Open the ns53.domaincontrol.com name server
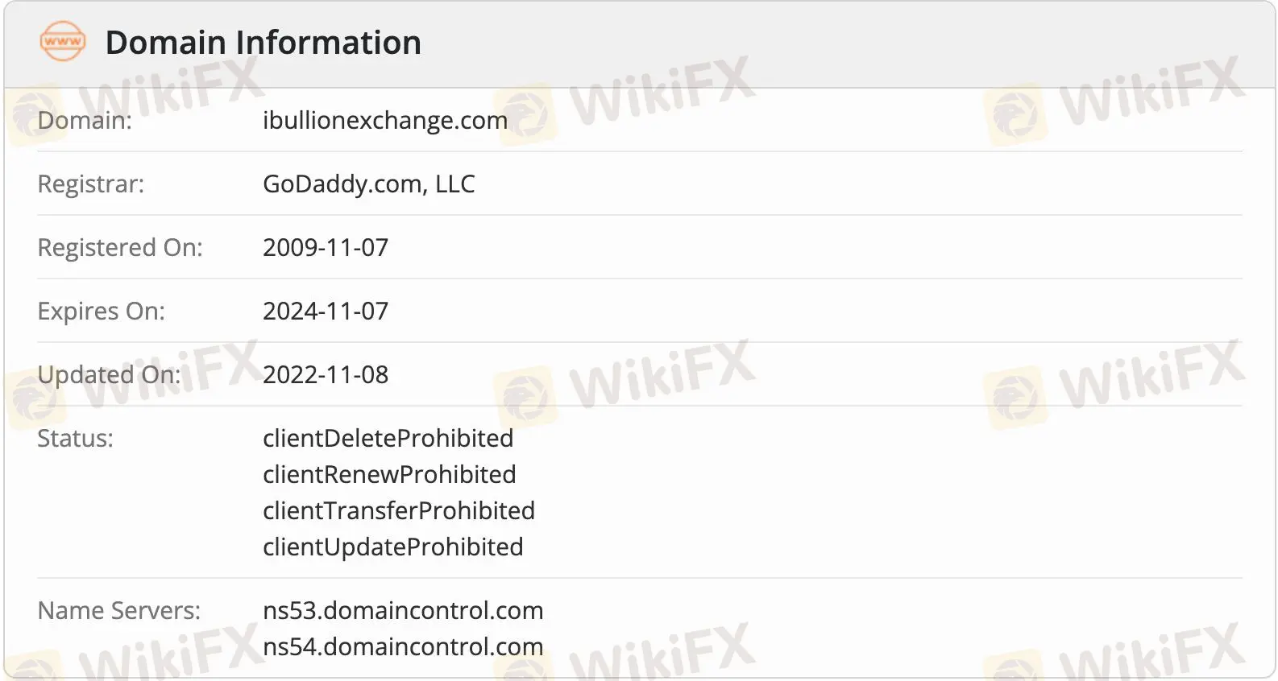Screen dimensions: 1278x681 click(x=403, y=611)
